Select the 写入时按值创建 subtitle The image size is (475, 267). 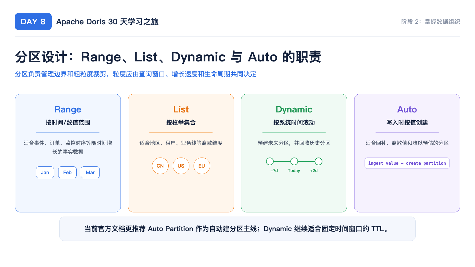tap(407, 123)
